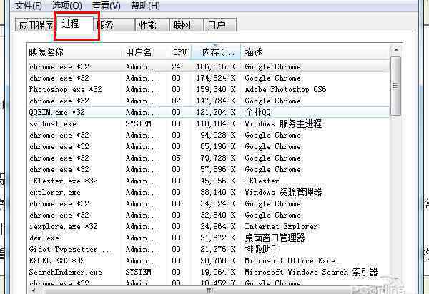Screen dimensions: 429x294
Task: Click the CPU value 05
Action: [x=176, y=158]
